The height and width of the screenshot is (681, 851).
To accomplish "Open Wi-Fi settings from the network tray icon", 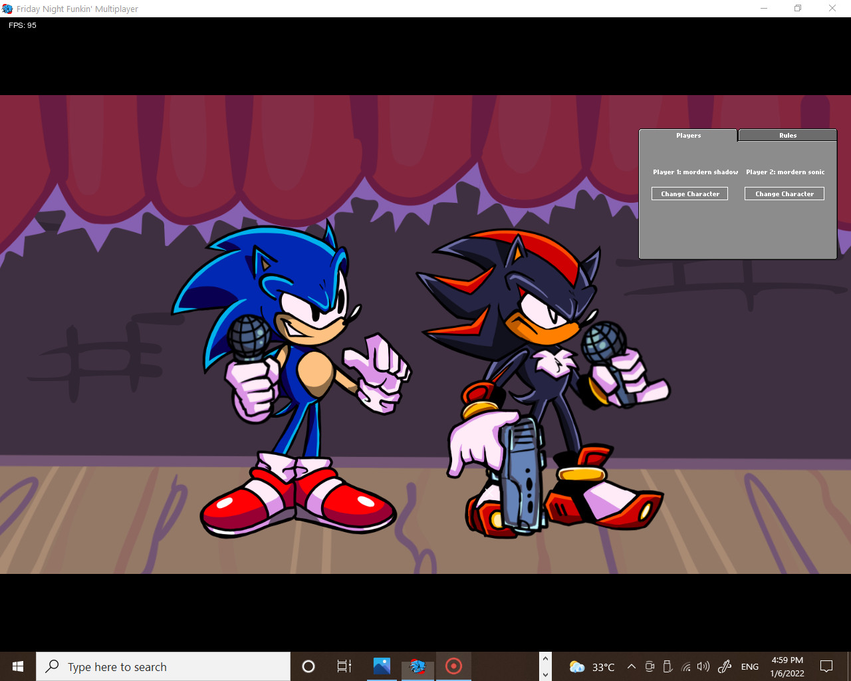I will pyautogui.click(x=685, y=666).
